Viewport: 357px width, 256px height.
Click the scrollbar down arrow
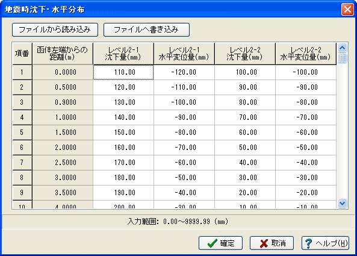tap(342, 203)
